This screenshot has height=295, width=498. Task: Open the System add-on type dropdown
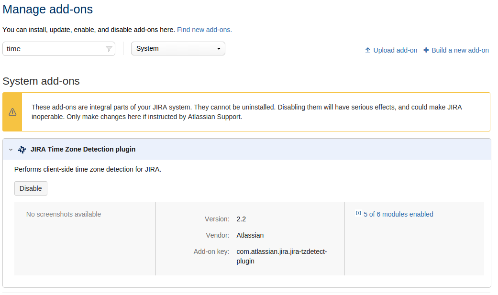pos(178,49)
